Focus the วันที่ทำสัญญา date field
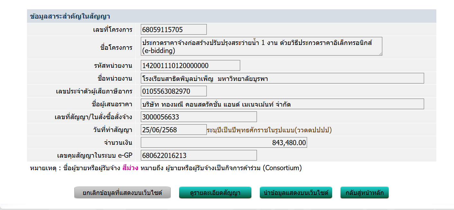 (174, 130)
